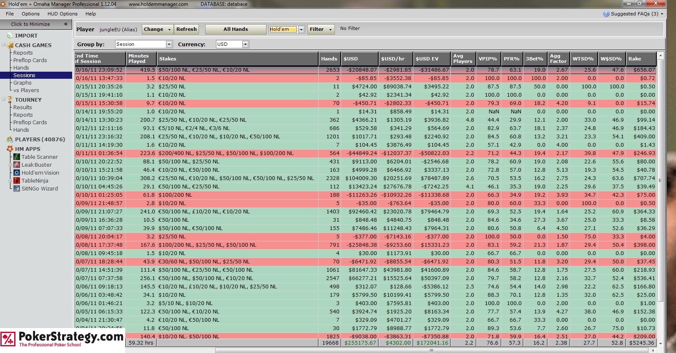Image resolution: width=676 pixels, height=353 pixels.
Task: Open Tourney Results
Action: [x=23, y=107]
